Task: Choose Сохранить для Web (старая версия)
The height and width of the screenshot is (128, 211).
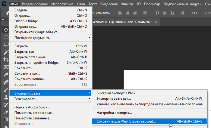Action: coord(126,121)
